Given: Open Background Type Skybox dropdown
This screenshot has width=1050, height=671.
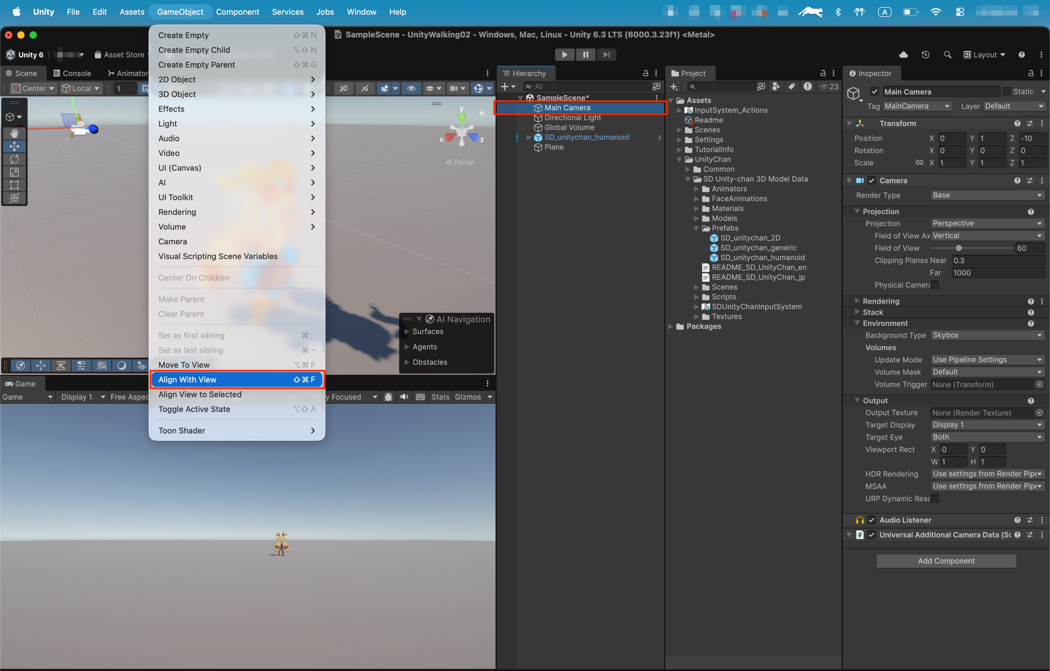Looking at the screenshot, I should (987, 335).
